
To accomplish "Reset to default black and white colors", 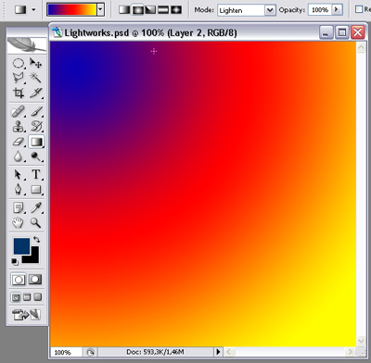I will pos(15,262).
